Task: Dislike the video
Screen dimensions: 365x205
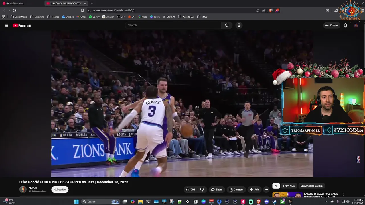Action: (202, 190)
